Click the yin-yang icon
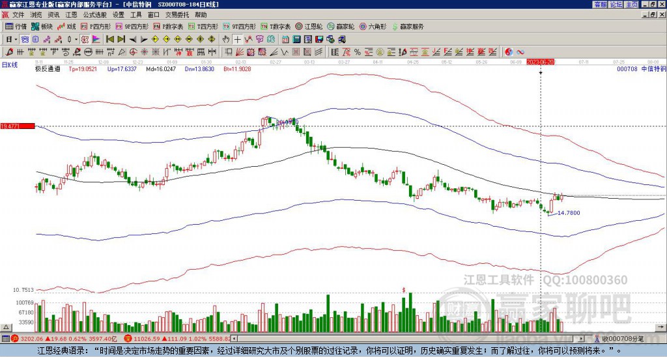 [509, 52]
